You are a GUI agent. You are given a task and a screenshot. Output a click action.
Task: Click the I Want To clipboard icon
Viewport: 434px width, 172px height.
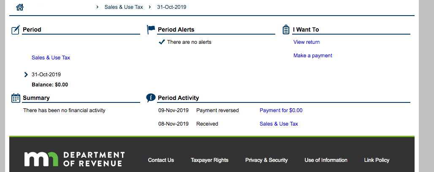(x=286, y=30)
